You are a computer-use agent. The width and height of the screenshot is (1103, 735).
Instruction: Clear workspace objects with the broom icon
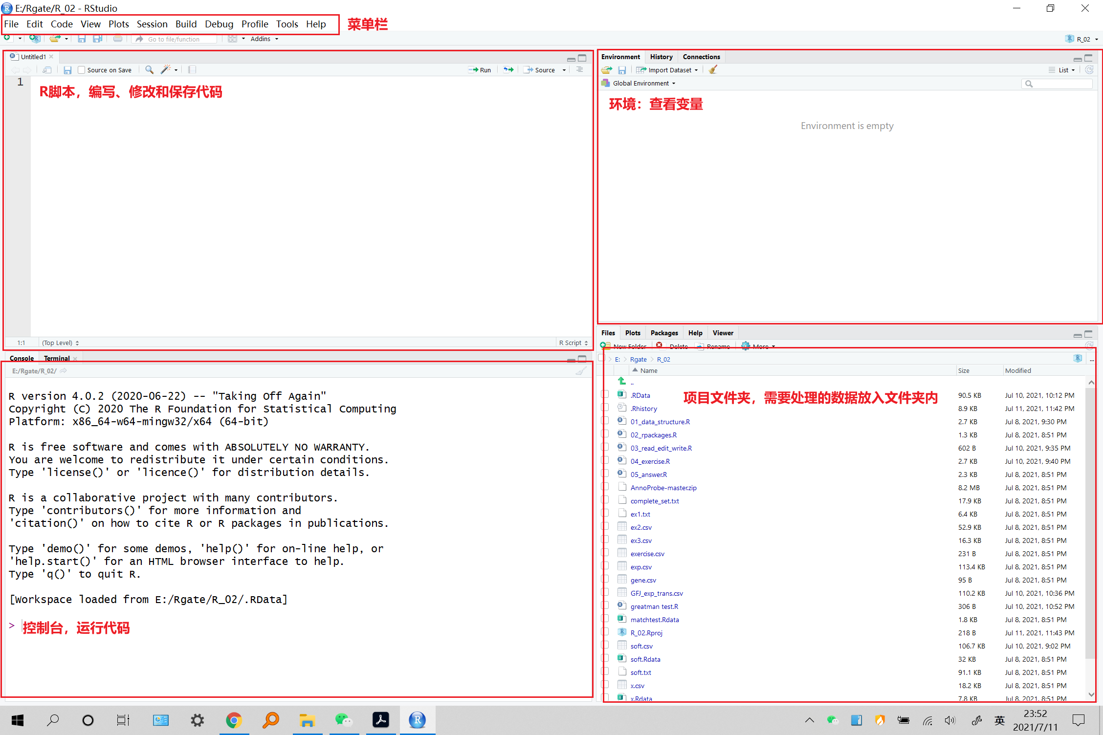713,70
